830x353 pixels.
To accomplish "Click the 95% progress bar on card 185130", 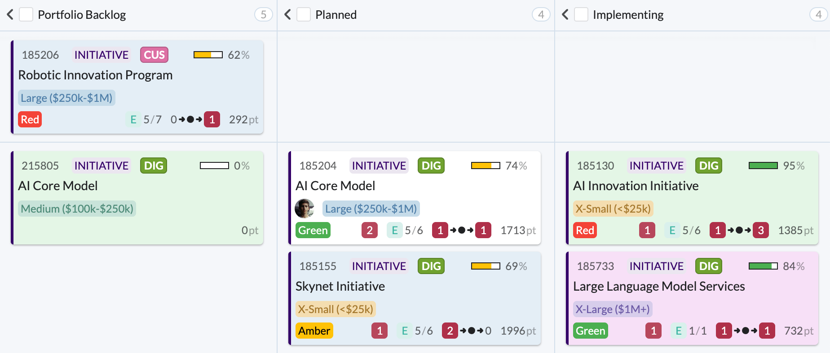I will [x=763, y=166].
